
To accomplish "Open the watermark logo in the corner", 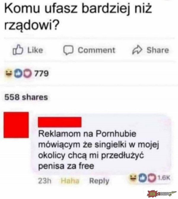I will (x=161, y=194).
